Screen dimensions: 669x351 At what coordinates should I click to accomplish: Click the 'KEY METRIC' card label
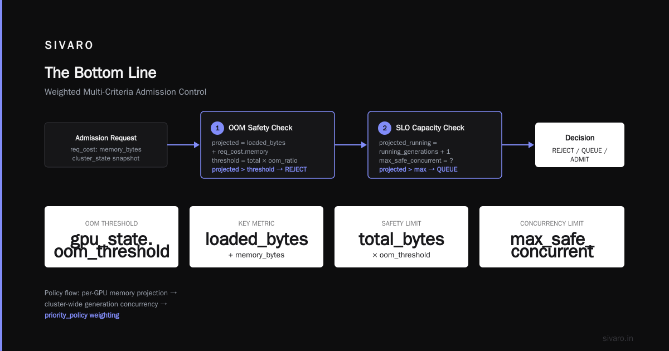(256, 223)
